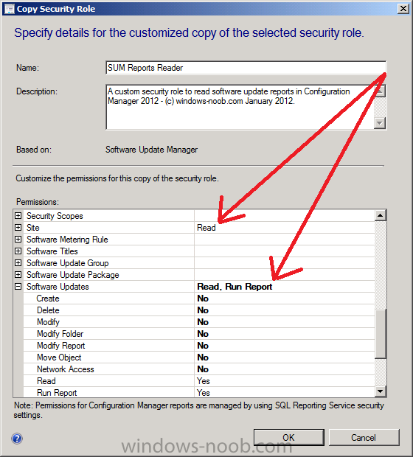Viewport: 413px width, 457px height.
Task: Click into the Description text box
Action: coord(240,107)
